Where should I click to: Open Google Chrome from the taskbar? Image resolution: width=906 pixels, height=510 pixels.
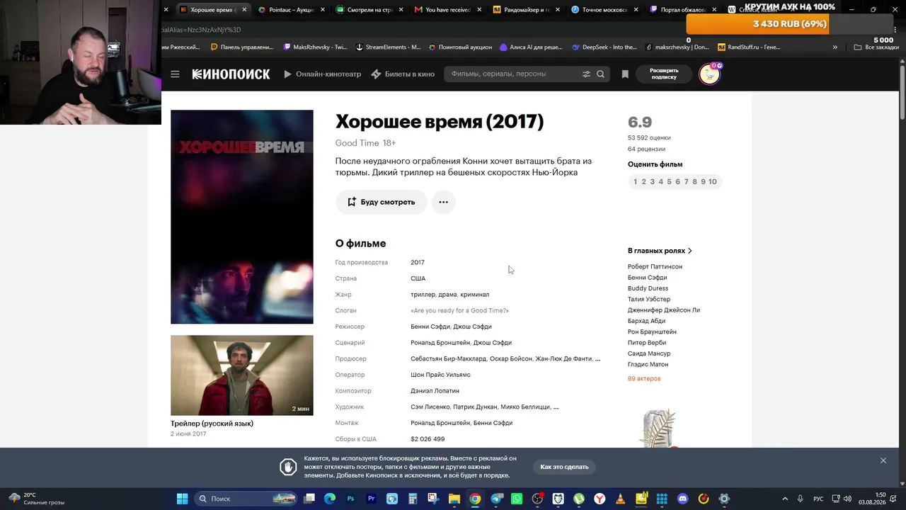[475, 499]
